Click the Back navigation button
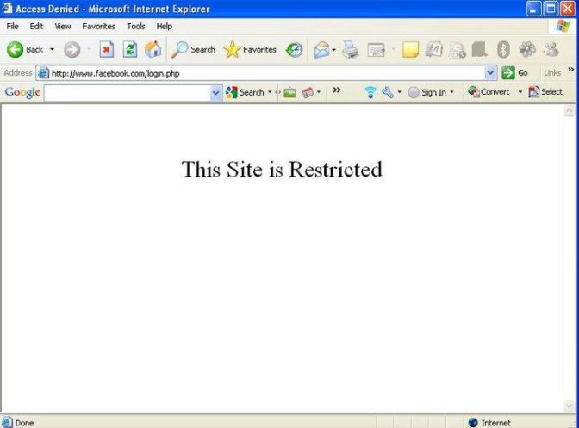The height and width of the screenshot is (428, 579). (25, 49)
